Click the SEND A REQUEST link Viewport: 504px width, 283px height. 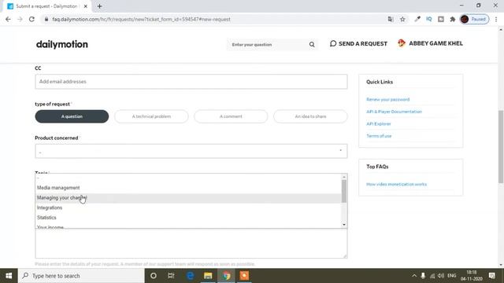pos(358,44)
